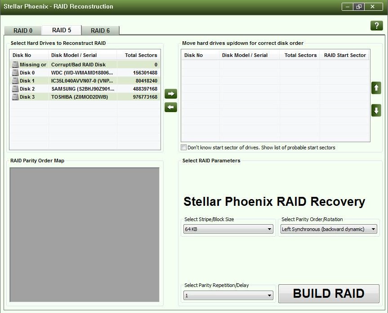This screenshot has width=388, height=313.
Task: Click Total Sectors header in right list
Action: 300,55
